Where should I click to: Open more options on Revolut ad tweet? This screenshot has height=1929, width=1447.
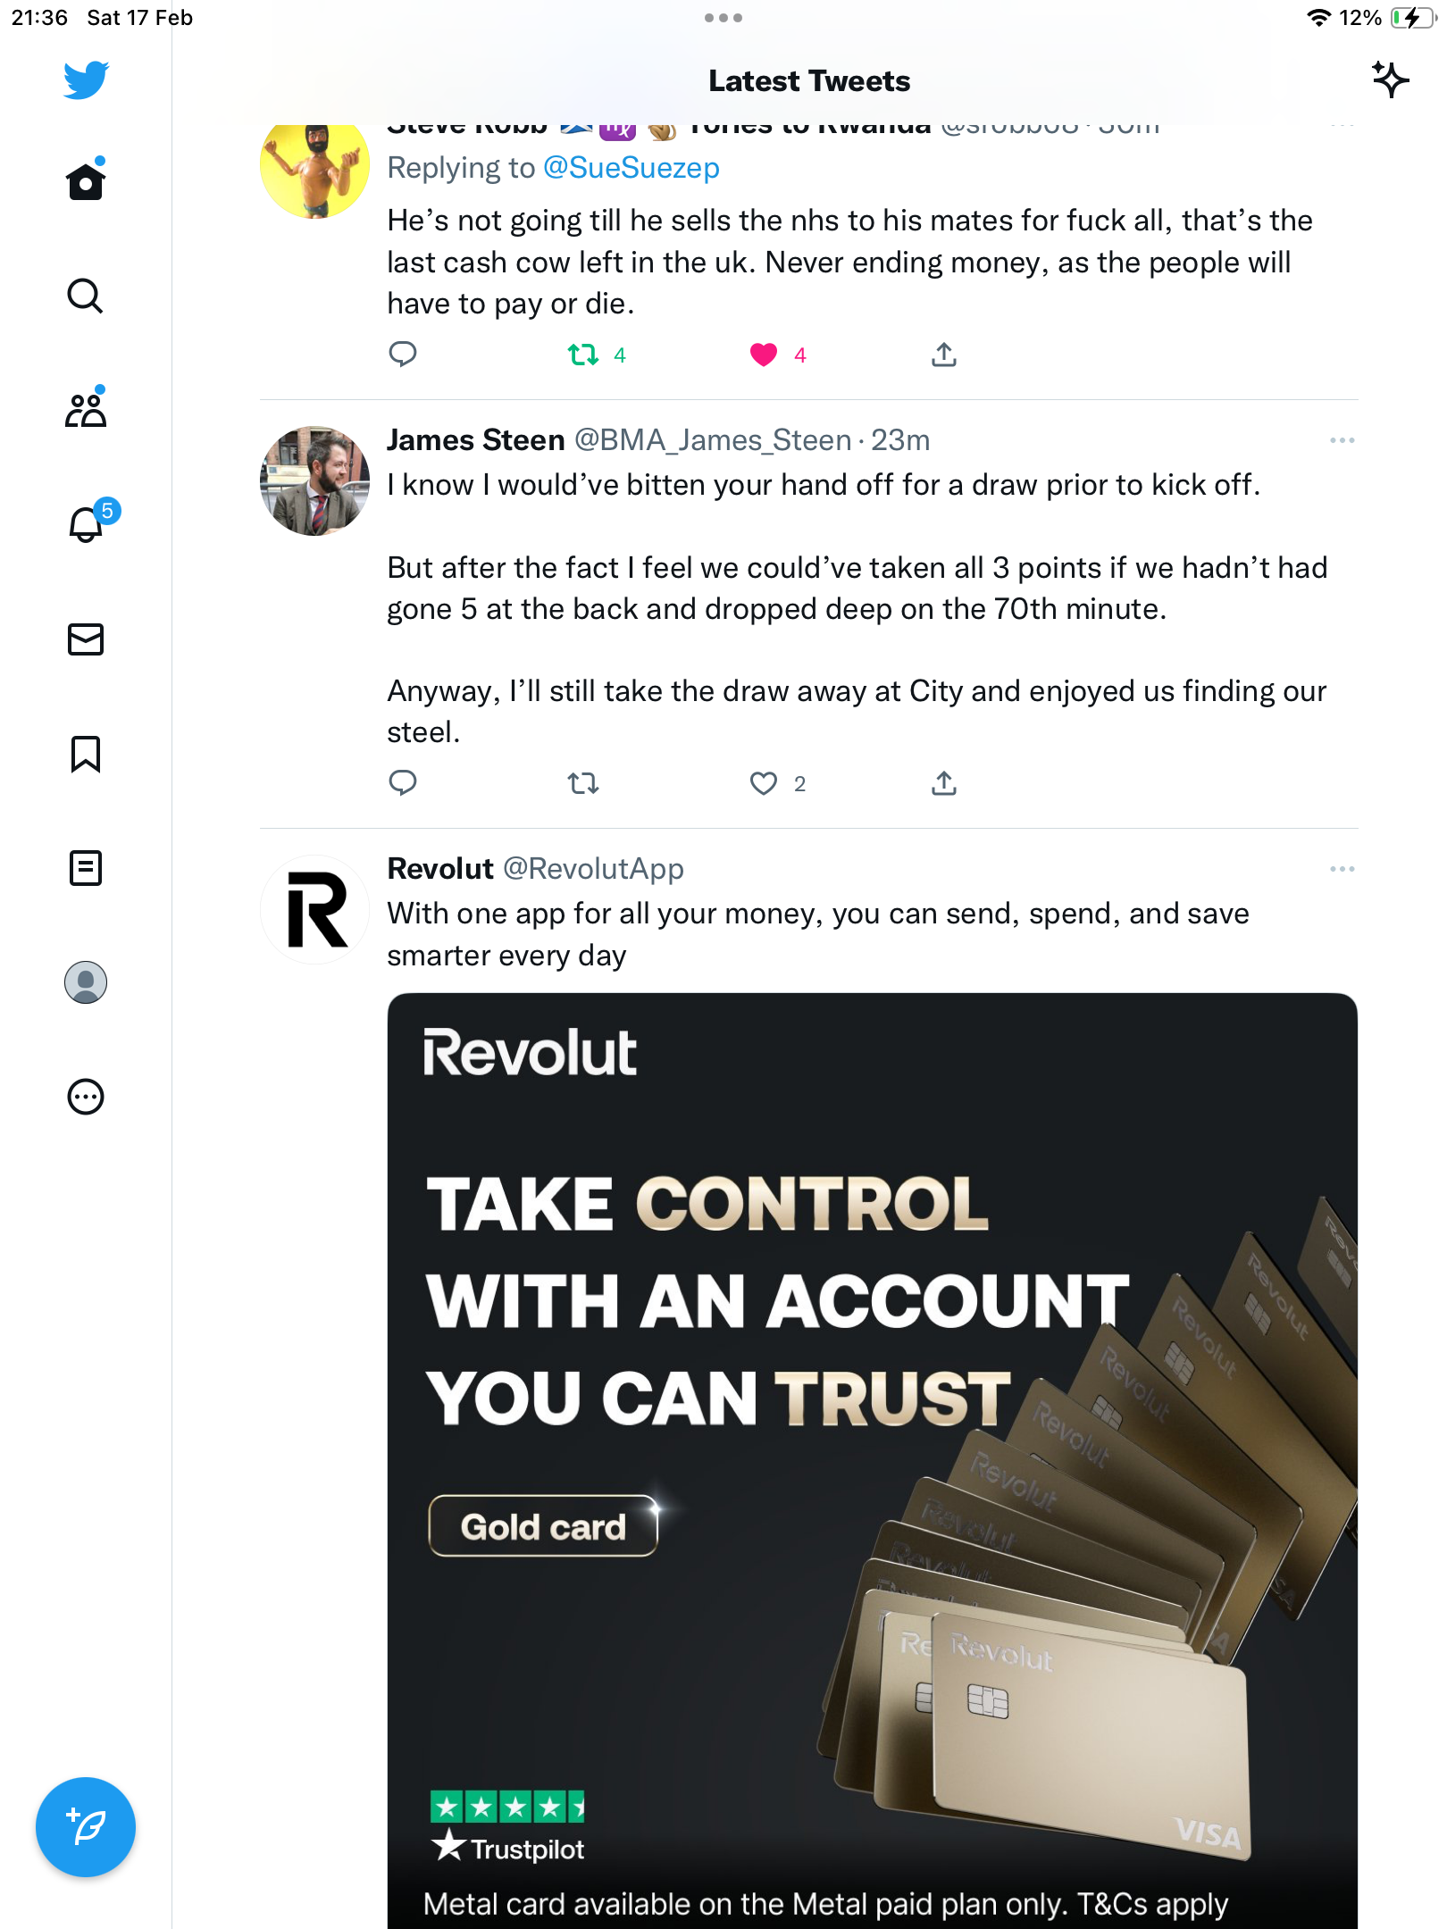point(1342,869)
